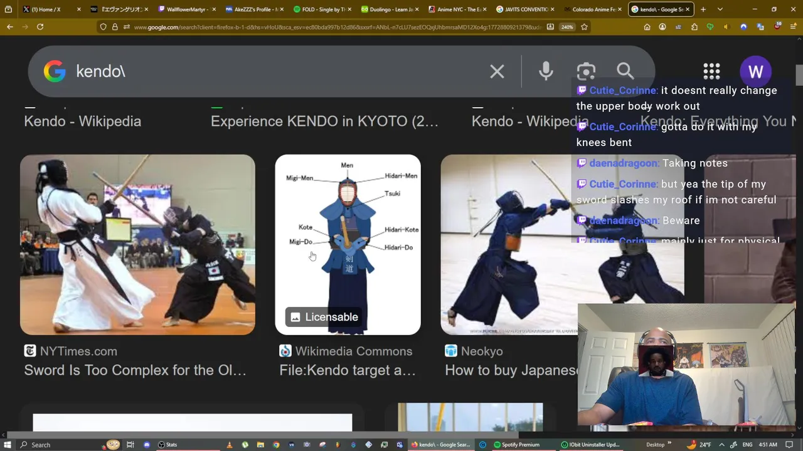Start voice search with the microphone icon
The image size is (803, 451).
[x=546, y=71]
